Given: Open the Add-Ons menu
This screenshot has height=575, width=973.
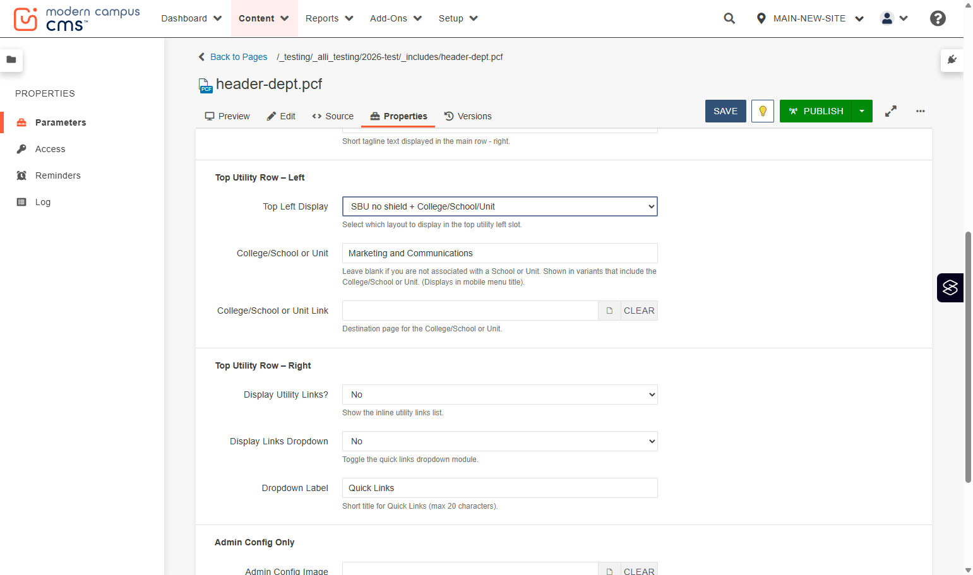Looking at the screenshot, I should pos(395,18).
